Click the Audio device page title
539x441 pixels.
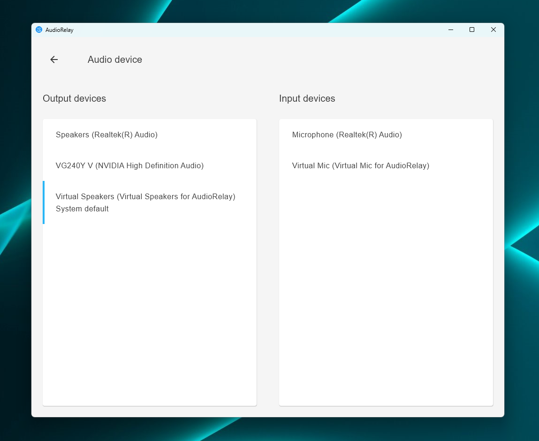click(x=115, y=60)
